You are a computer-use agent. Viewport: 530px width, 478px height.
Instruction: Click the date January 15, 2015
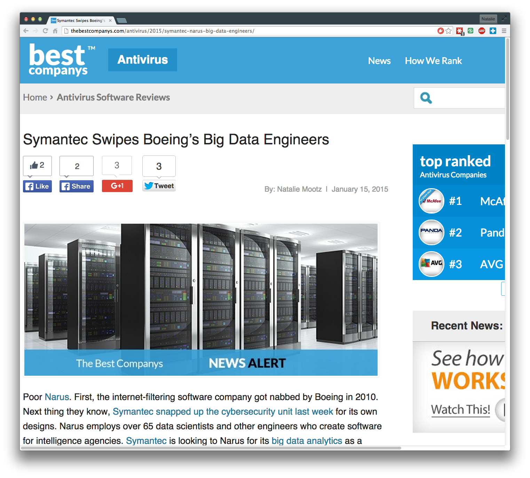point(360,189)
